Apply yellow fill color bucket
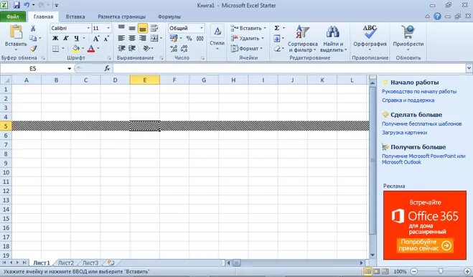Image resolution: width=473 pixels, height=277 pixels. tap(76, 48)
